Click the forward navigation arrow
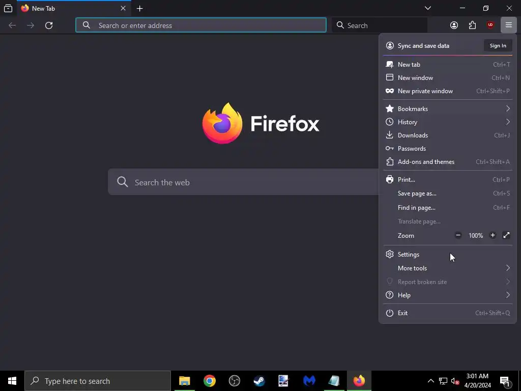Image resolution: width=521 pixels, height=391 pixels. (30, 25)
